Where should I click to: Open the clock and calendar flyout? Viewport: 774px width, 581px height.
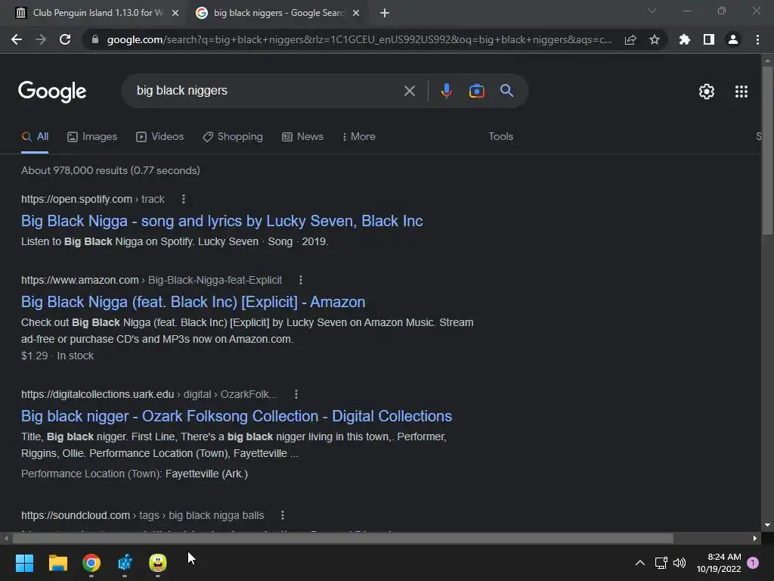pyautogui.click(x=719, y=563)
